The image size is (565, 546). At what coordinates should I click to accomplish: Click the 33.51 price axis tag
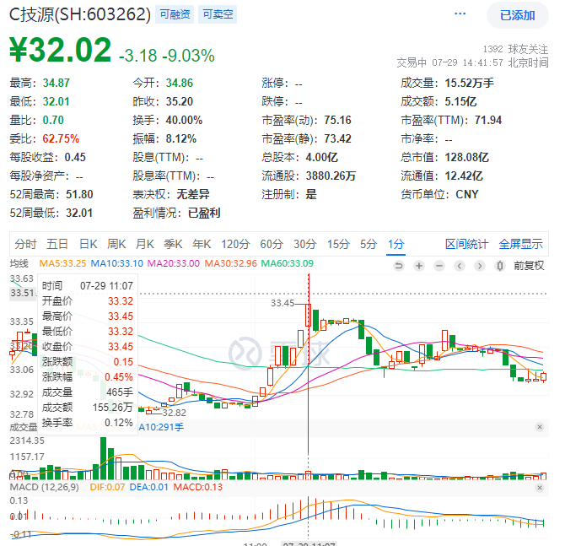(x=22, y=293)
